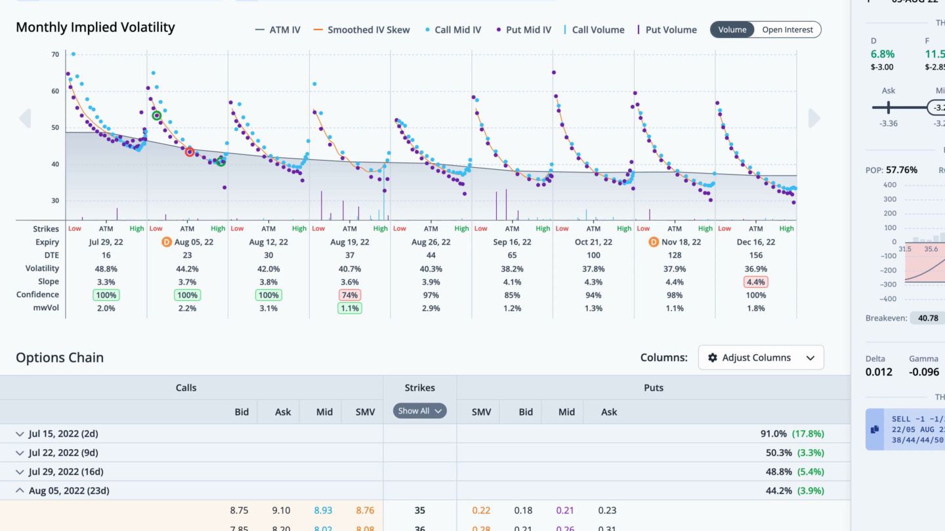Click the call SMV value 8.76
The height and width of the screenshot is (531, 945).
coord(365,510)
